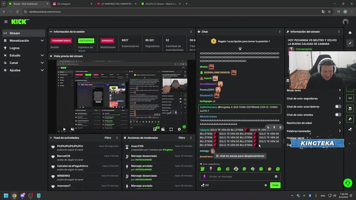Bookmark this page with star icon
The width and height of the screenshot is (356, 200).
click(x=329, y=12)
